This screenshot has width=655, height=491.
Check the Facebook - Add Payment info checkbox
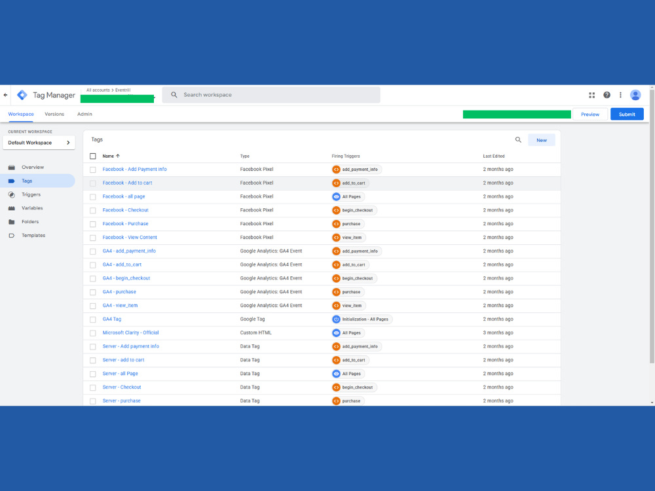click(93, 170)
